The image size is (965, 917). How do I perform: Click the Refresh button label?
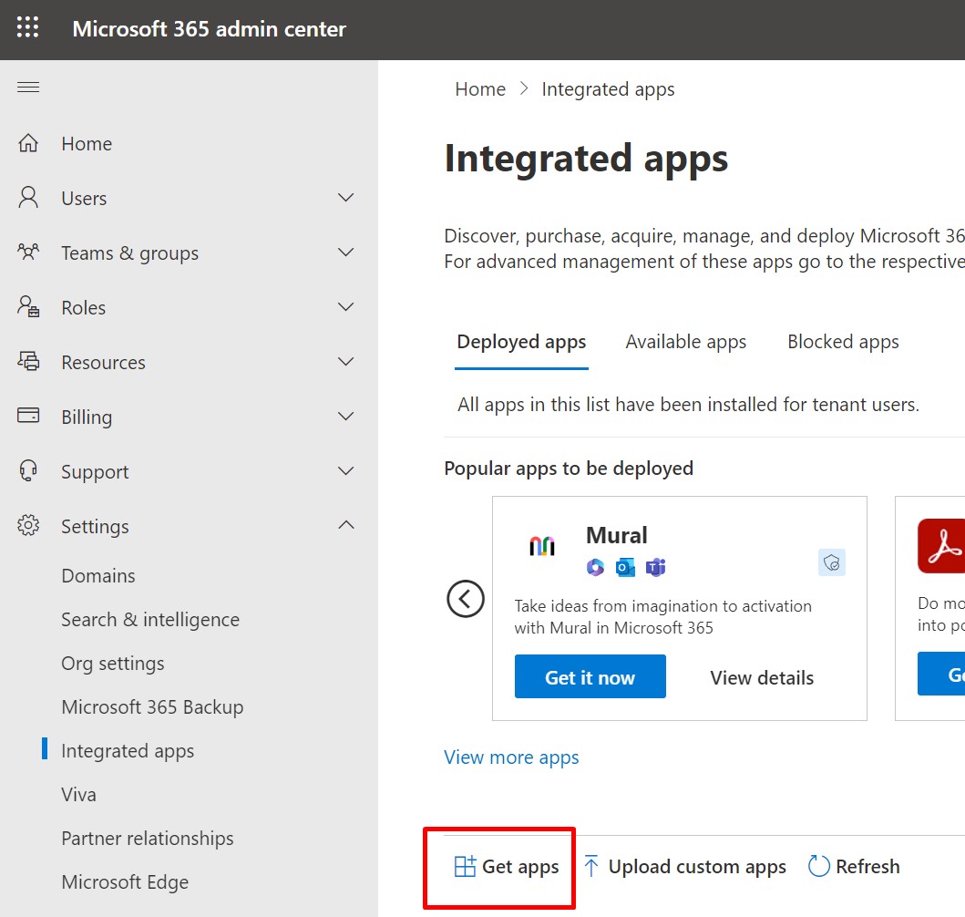pyautogui.click(x=867, y=866)
